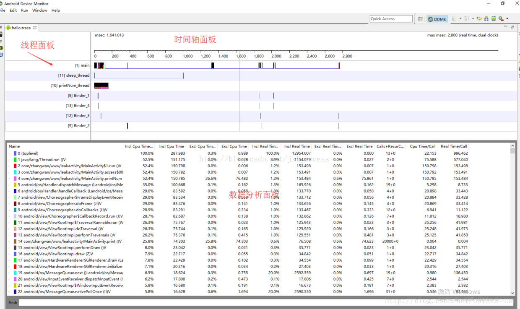The height and width of the screenshot is (309, 520).
Task: Restore the Android Device Monitor window
Action: (x=503, y=3)
